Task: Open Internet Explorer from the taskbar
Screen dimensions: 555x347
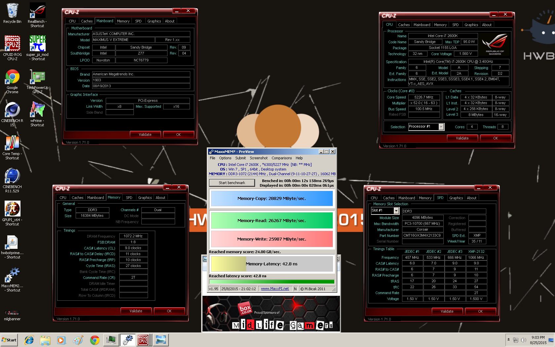Action: point(29,340)
